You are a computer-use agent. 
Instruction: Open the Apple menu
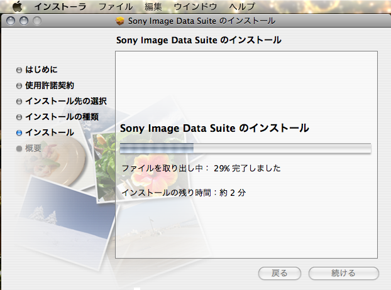pos(18,7)
